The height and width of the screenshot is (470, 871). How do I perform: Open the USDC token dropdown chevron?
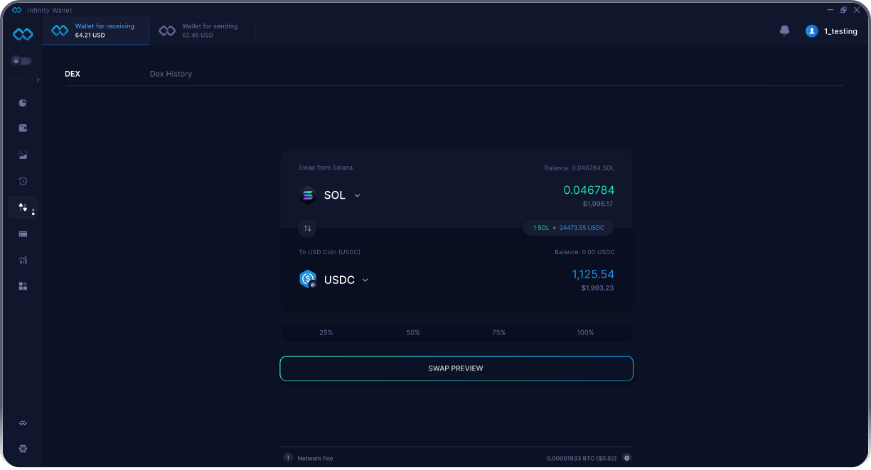(365, 280)
